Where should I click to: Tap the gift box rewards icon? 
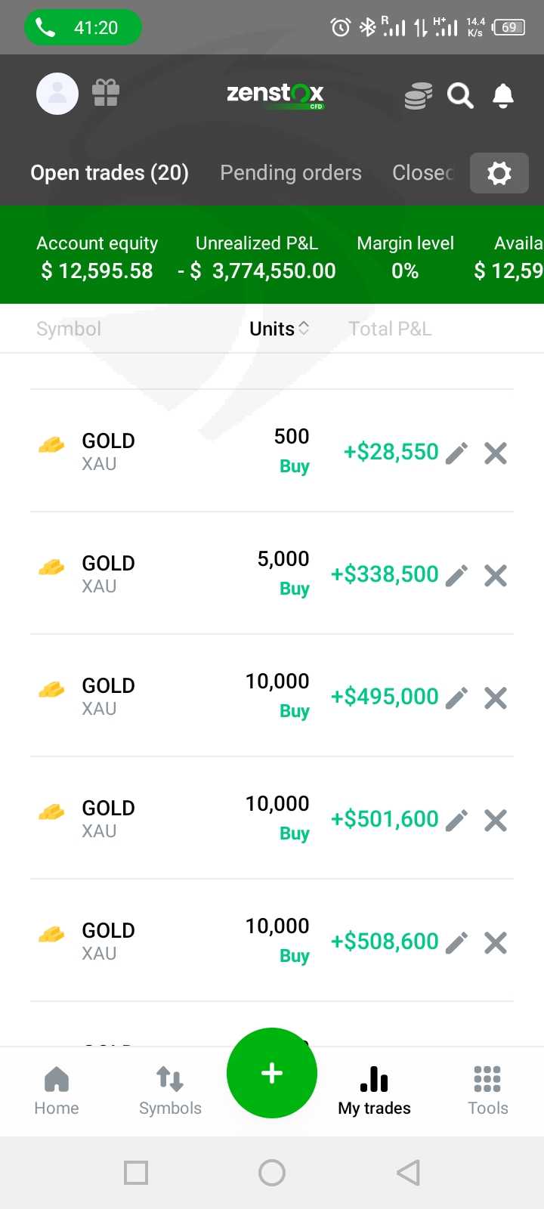point(106,94)
